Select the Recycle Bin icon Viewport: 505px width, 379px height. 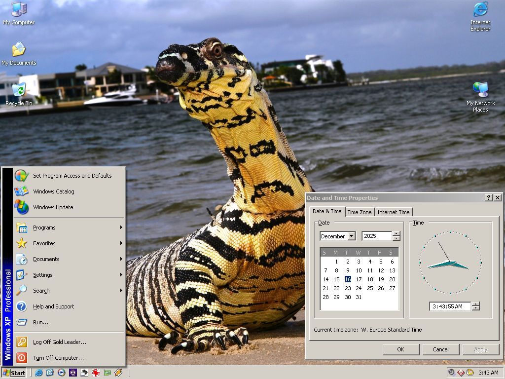tap(19, 94)
